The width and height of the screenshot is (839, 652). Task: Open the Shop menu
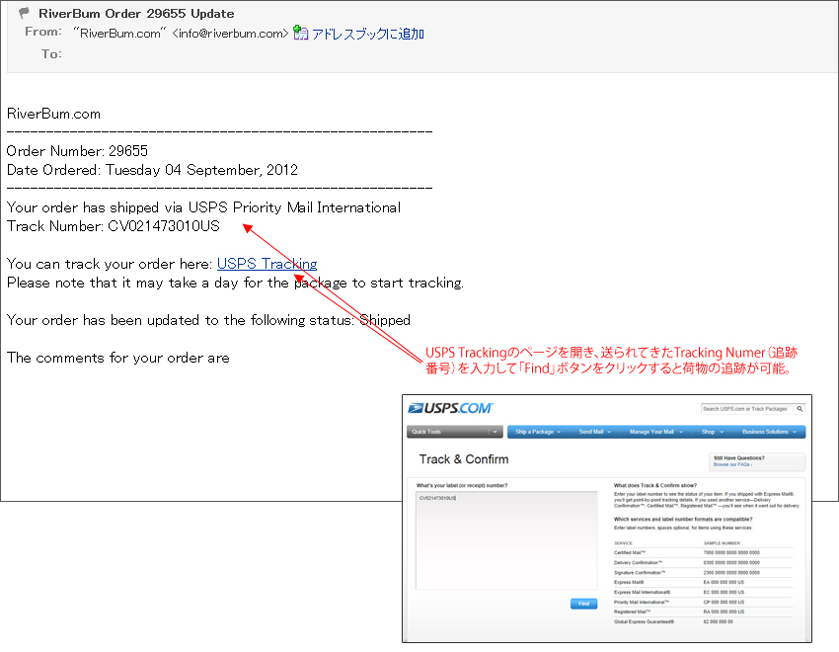tap(713, 432)
